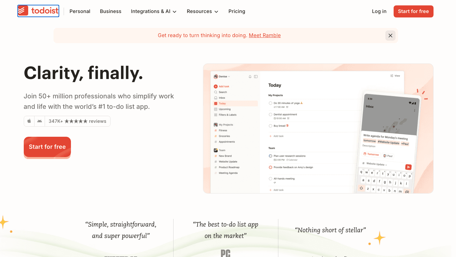Click "Simple, straightforward, and super powerful" quote
456x257 pixels.
[121, 230]
